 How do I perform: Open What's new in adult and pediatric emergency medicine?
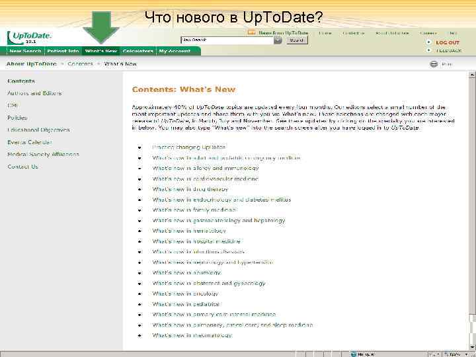[227, 158]
